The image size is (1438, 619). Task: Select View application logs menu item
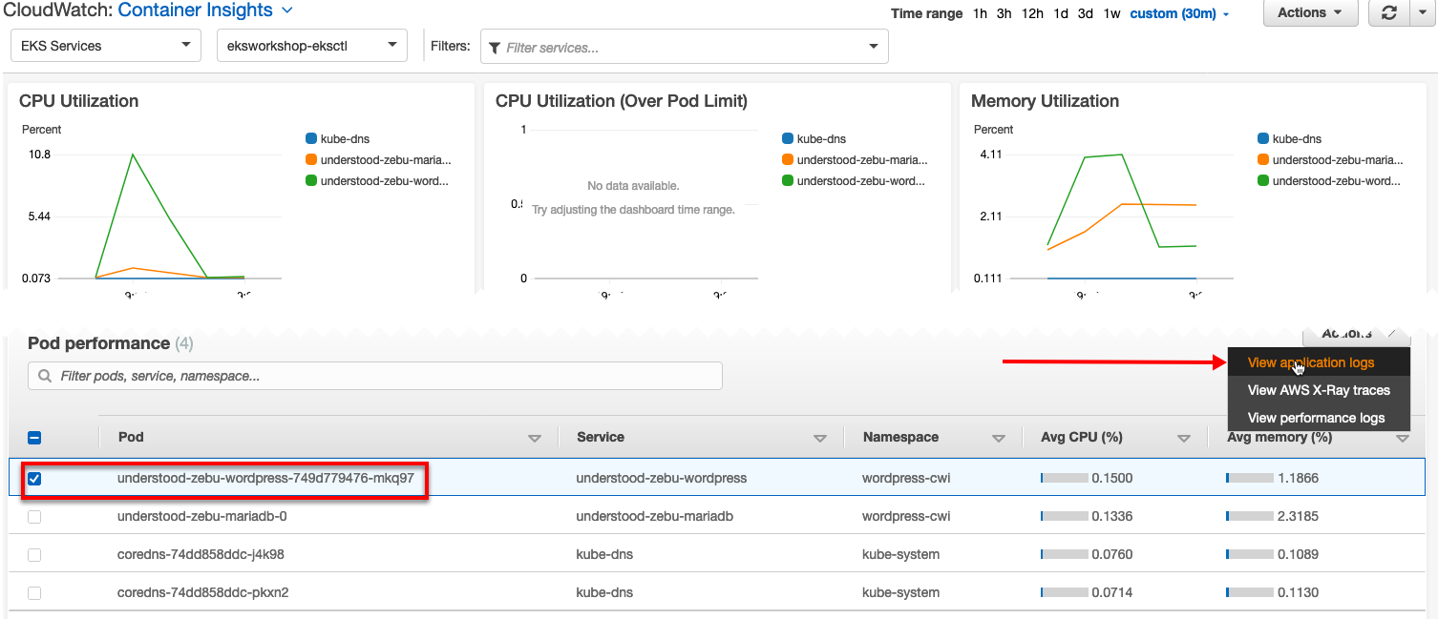point(1311,362)
